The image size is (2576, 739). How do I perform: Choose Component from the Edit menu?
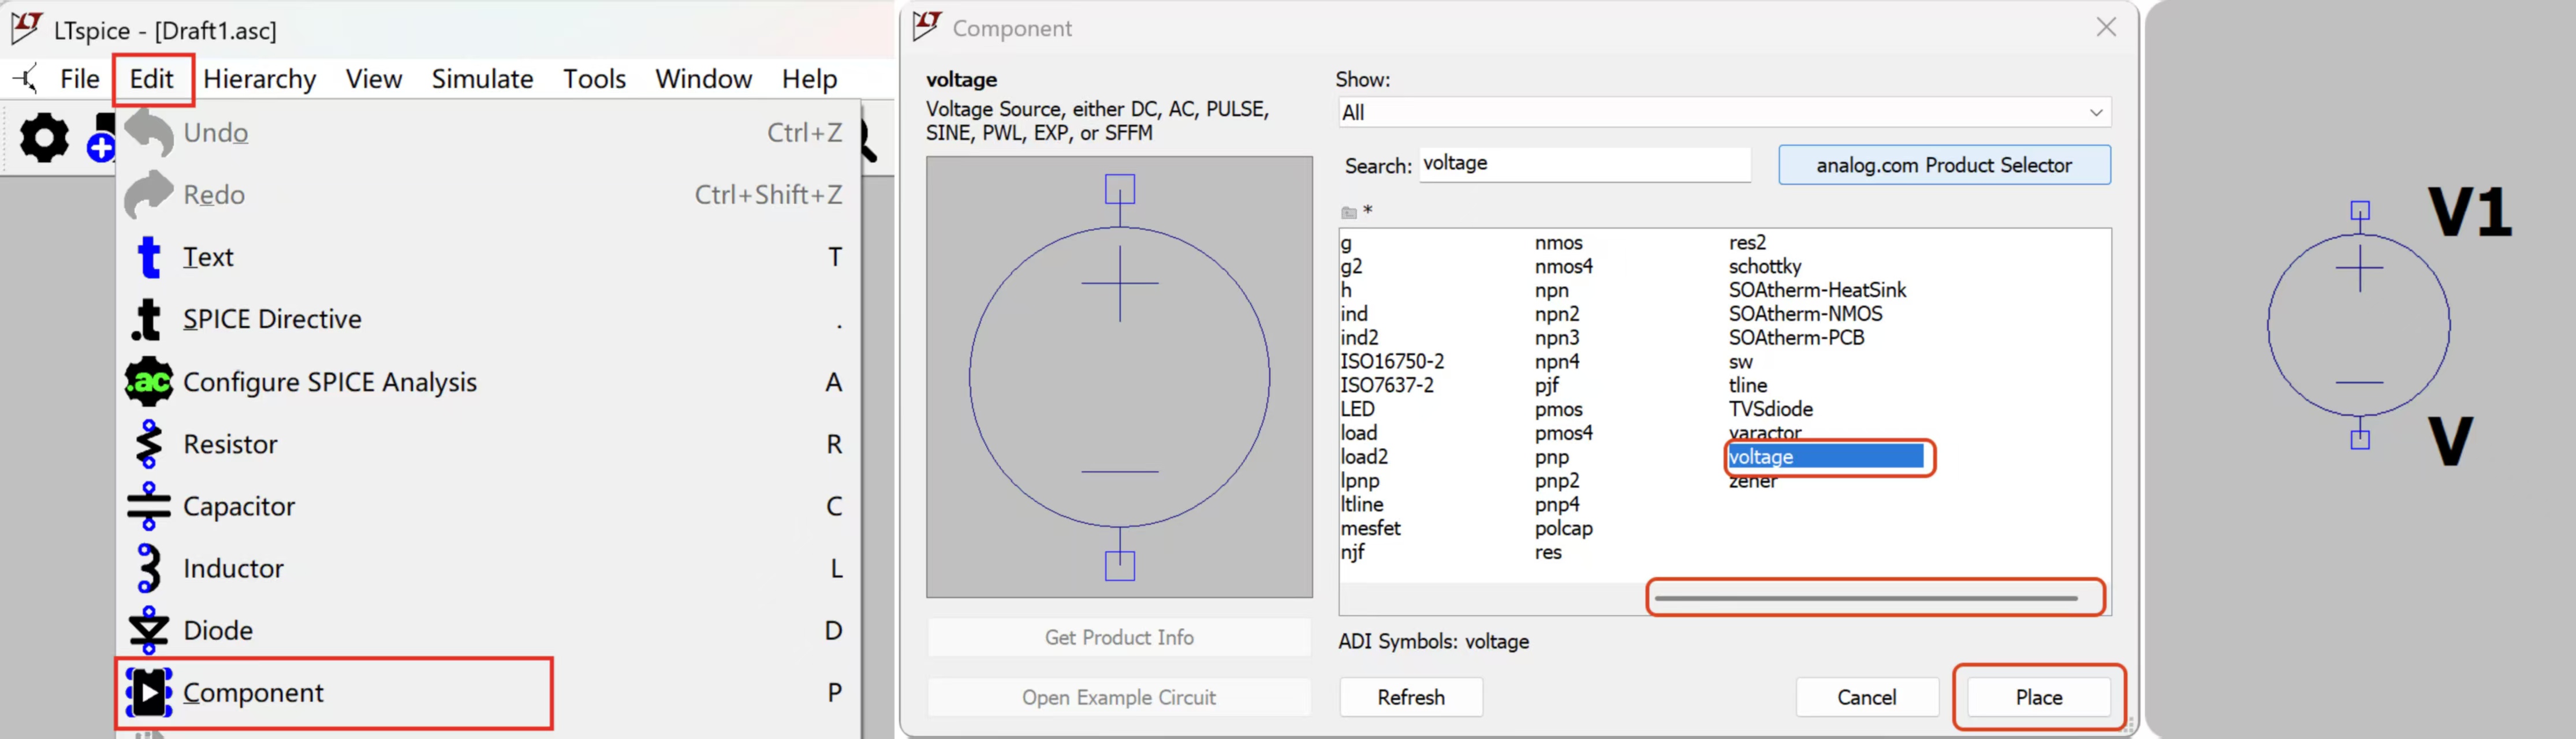(x=489, y=692)
